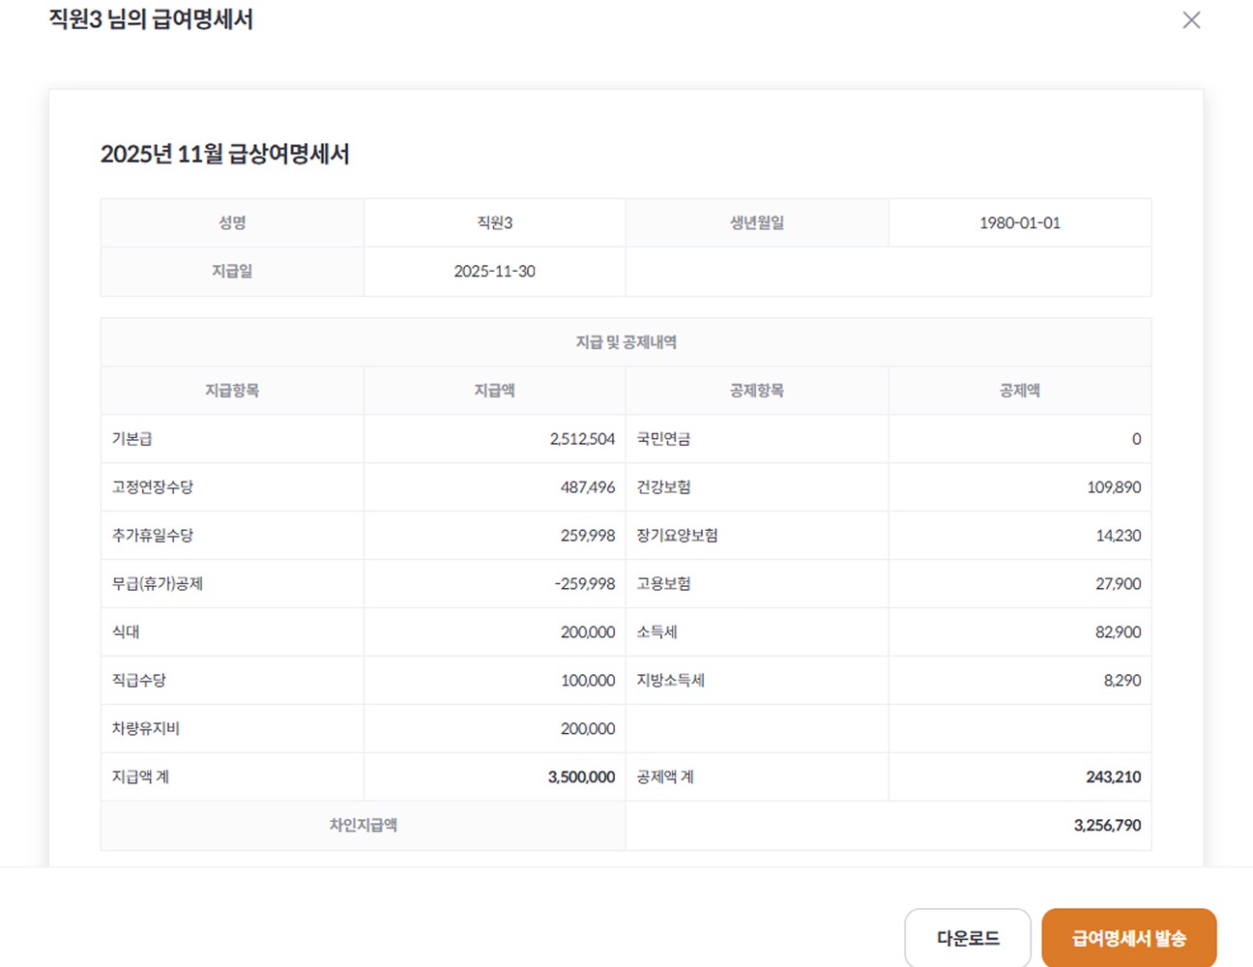Viewport: 1253px width, 967px height.
Task: Click the 다운로드 download button
Action: [x=968, y=936]
